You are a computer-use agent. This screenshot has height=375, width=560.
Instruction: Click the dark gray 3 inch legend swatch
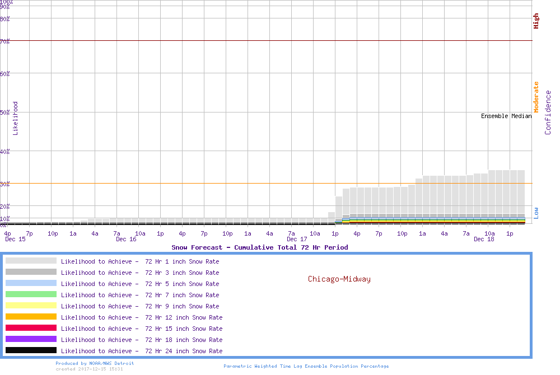[x=31, y=272]
